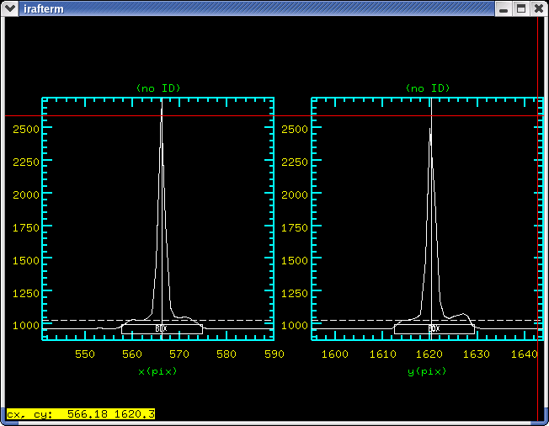Select the BOX label in the y(pix) plot
Image resolution: width=549 pixels, height=426 pixels.
pos(434,328)
